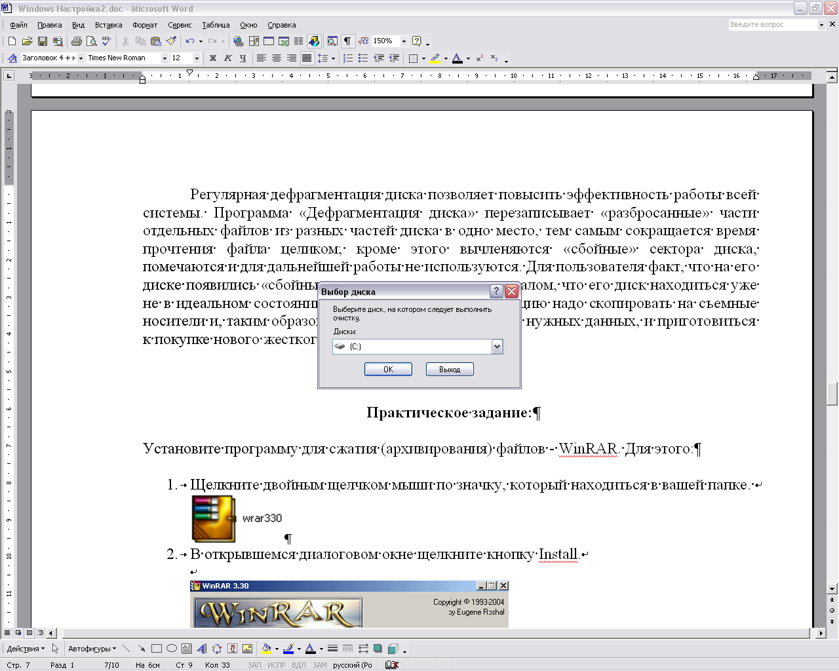Toggle numbered list
This screenshot has height=671, width=839.
[x=348, y=58]
